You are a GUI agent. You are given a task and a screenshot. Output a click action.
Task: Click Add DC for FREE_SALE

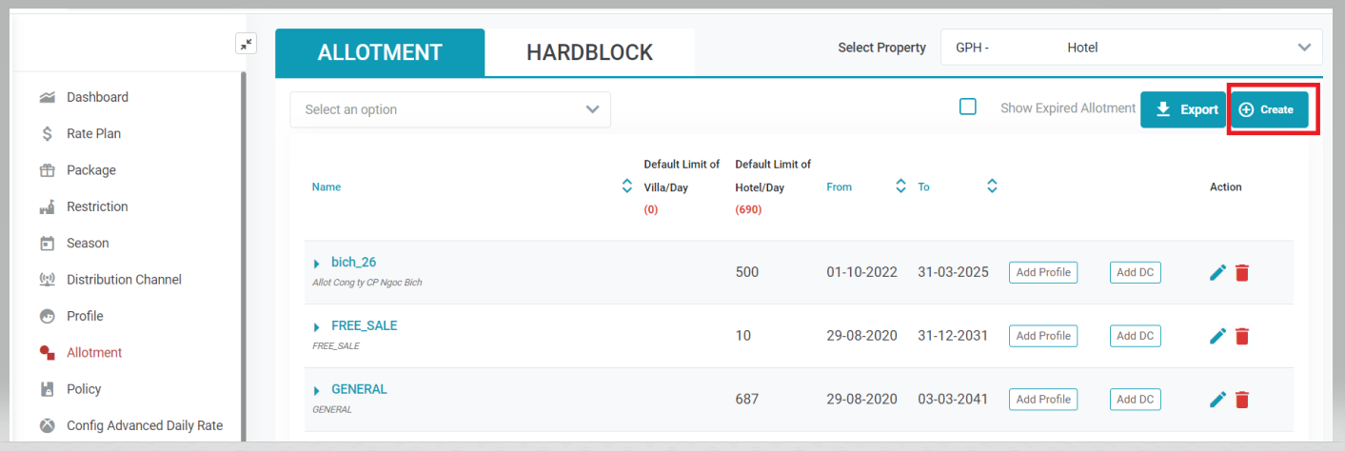pyautogui.click(x=1135, y=336)
